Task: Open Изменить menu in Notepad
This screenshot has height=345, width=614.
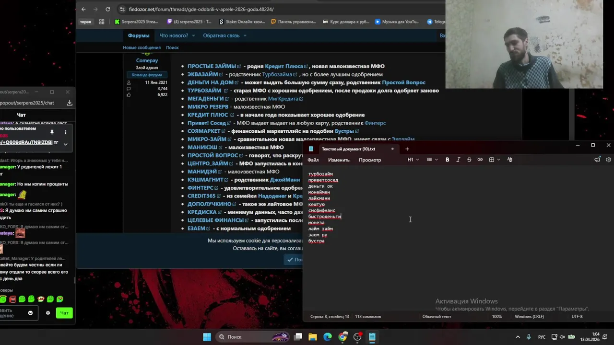Action: 339,160
